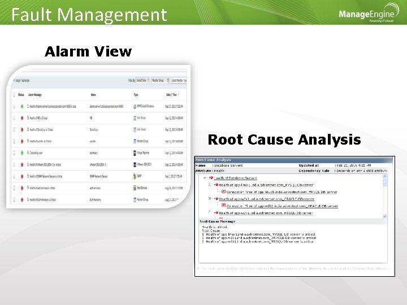Check the box for Health of ME row
This screenshot has width=407, height=305.
14,118
